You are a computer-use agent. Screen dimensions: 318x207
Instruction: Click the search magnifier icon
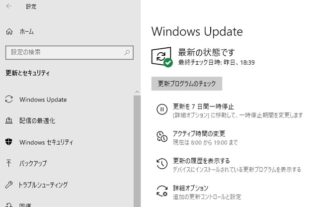[127, 52]
